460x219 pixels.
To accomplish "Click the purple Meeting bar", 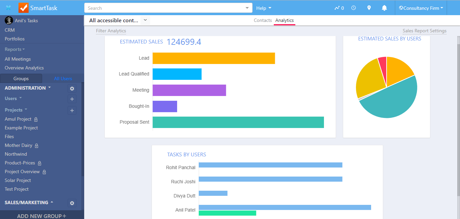I will coord(189,90).
